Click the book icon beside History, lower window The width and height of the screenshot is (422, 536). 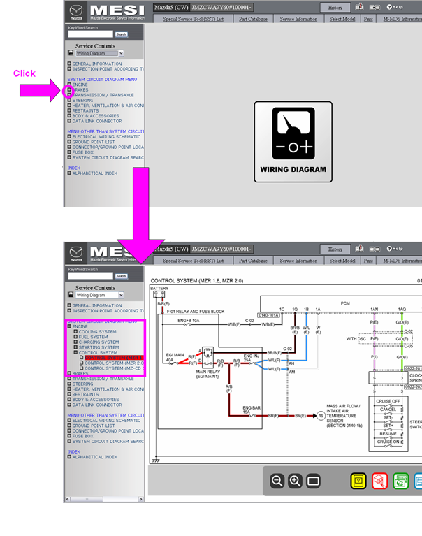click(x=359, y=249)
